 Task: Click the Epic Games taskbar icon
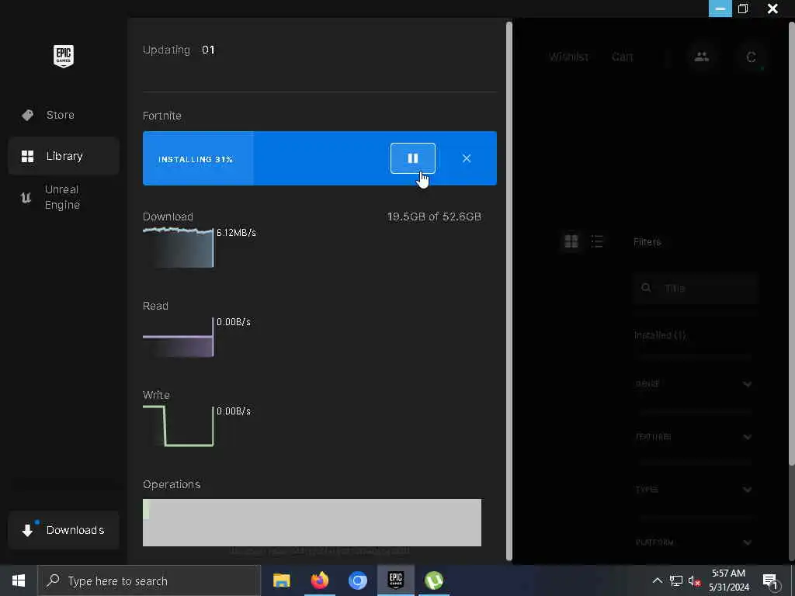point(395,580)
